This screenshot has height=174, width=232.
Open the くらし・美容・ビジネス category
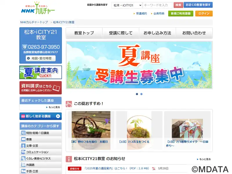[41, 158]
